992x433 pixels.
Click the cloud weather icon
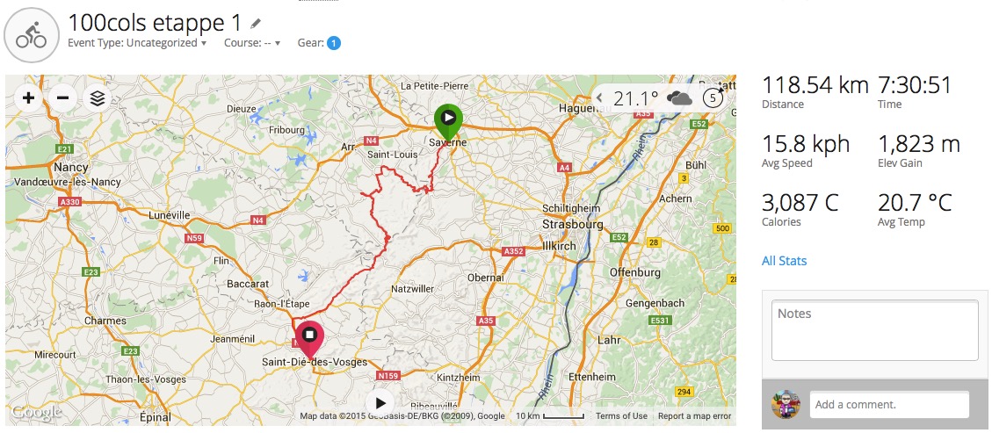679,98
